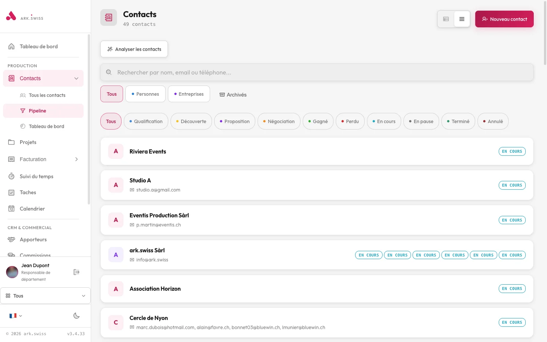The image size is (547, 342).
Task: Select the Contacts icon in the sidebar
Action: click(11, 78)
